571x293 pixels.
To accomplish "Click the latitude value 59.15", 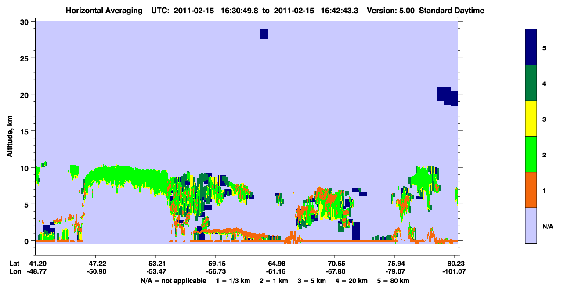I will 215,264.
